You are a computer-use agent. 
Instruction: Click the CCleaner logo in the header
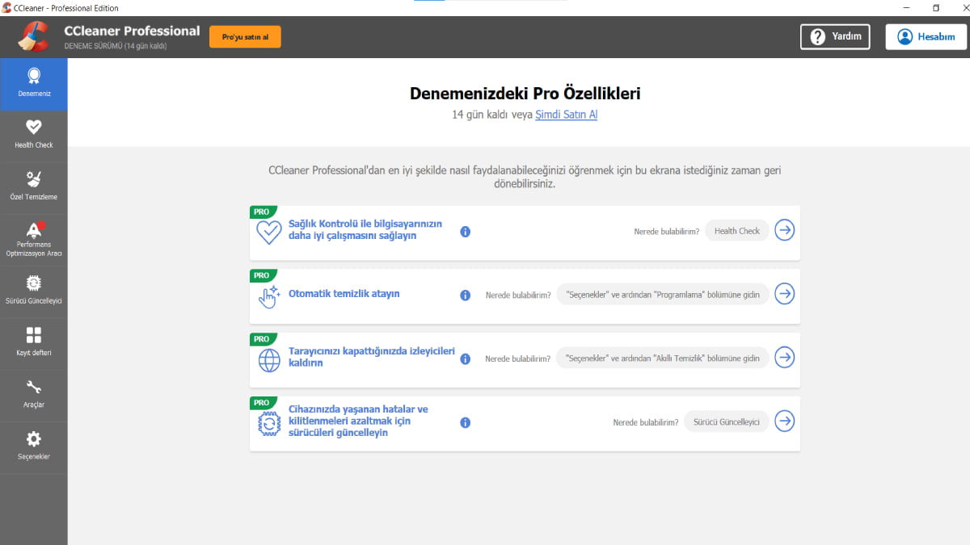tap(34, 36)
